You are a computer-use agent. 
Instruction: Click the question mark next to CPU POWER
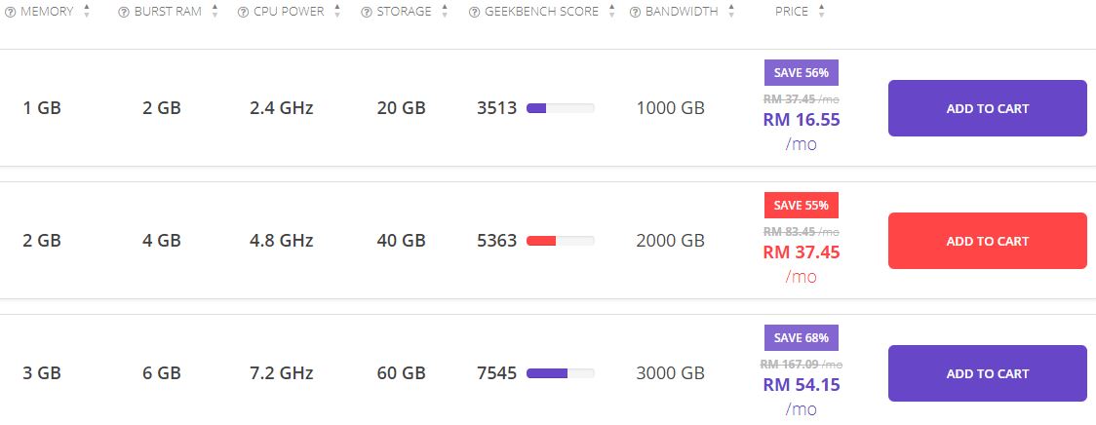(243, 13)
